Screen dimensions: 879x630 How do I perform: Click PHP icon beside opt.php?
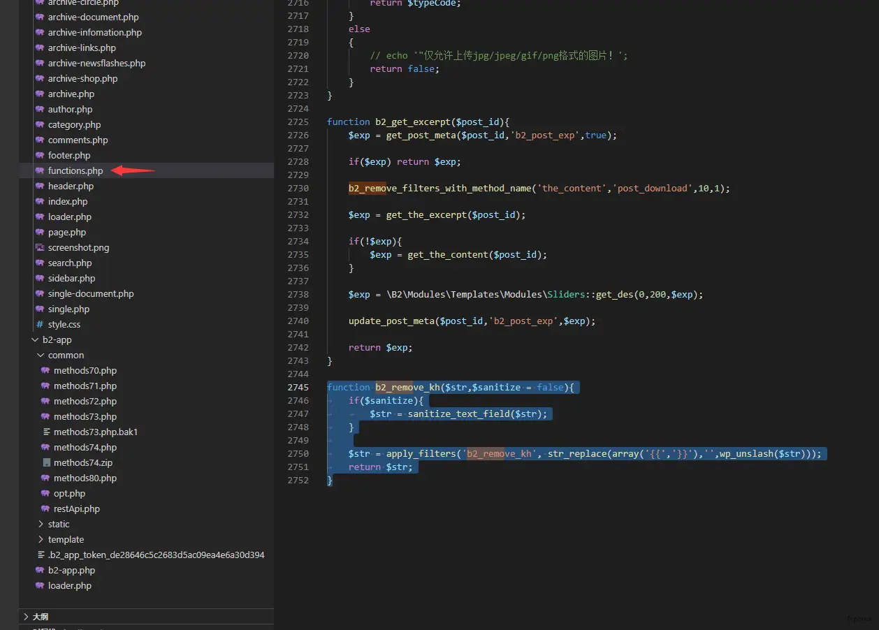[x=46, y=493]
